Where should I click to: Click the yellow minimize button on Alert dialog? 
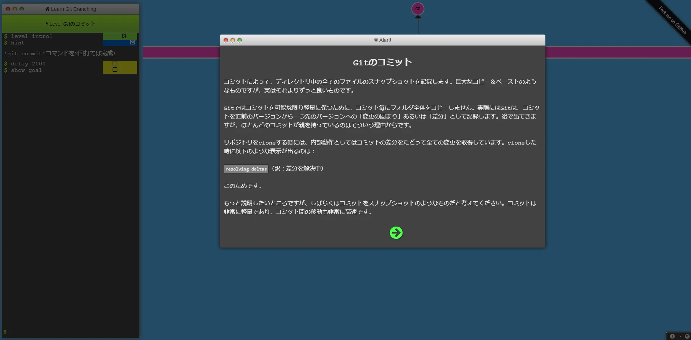(x=233, y=40)
